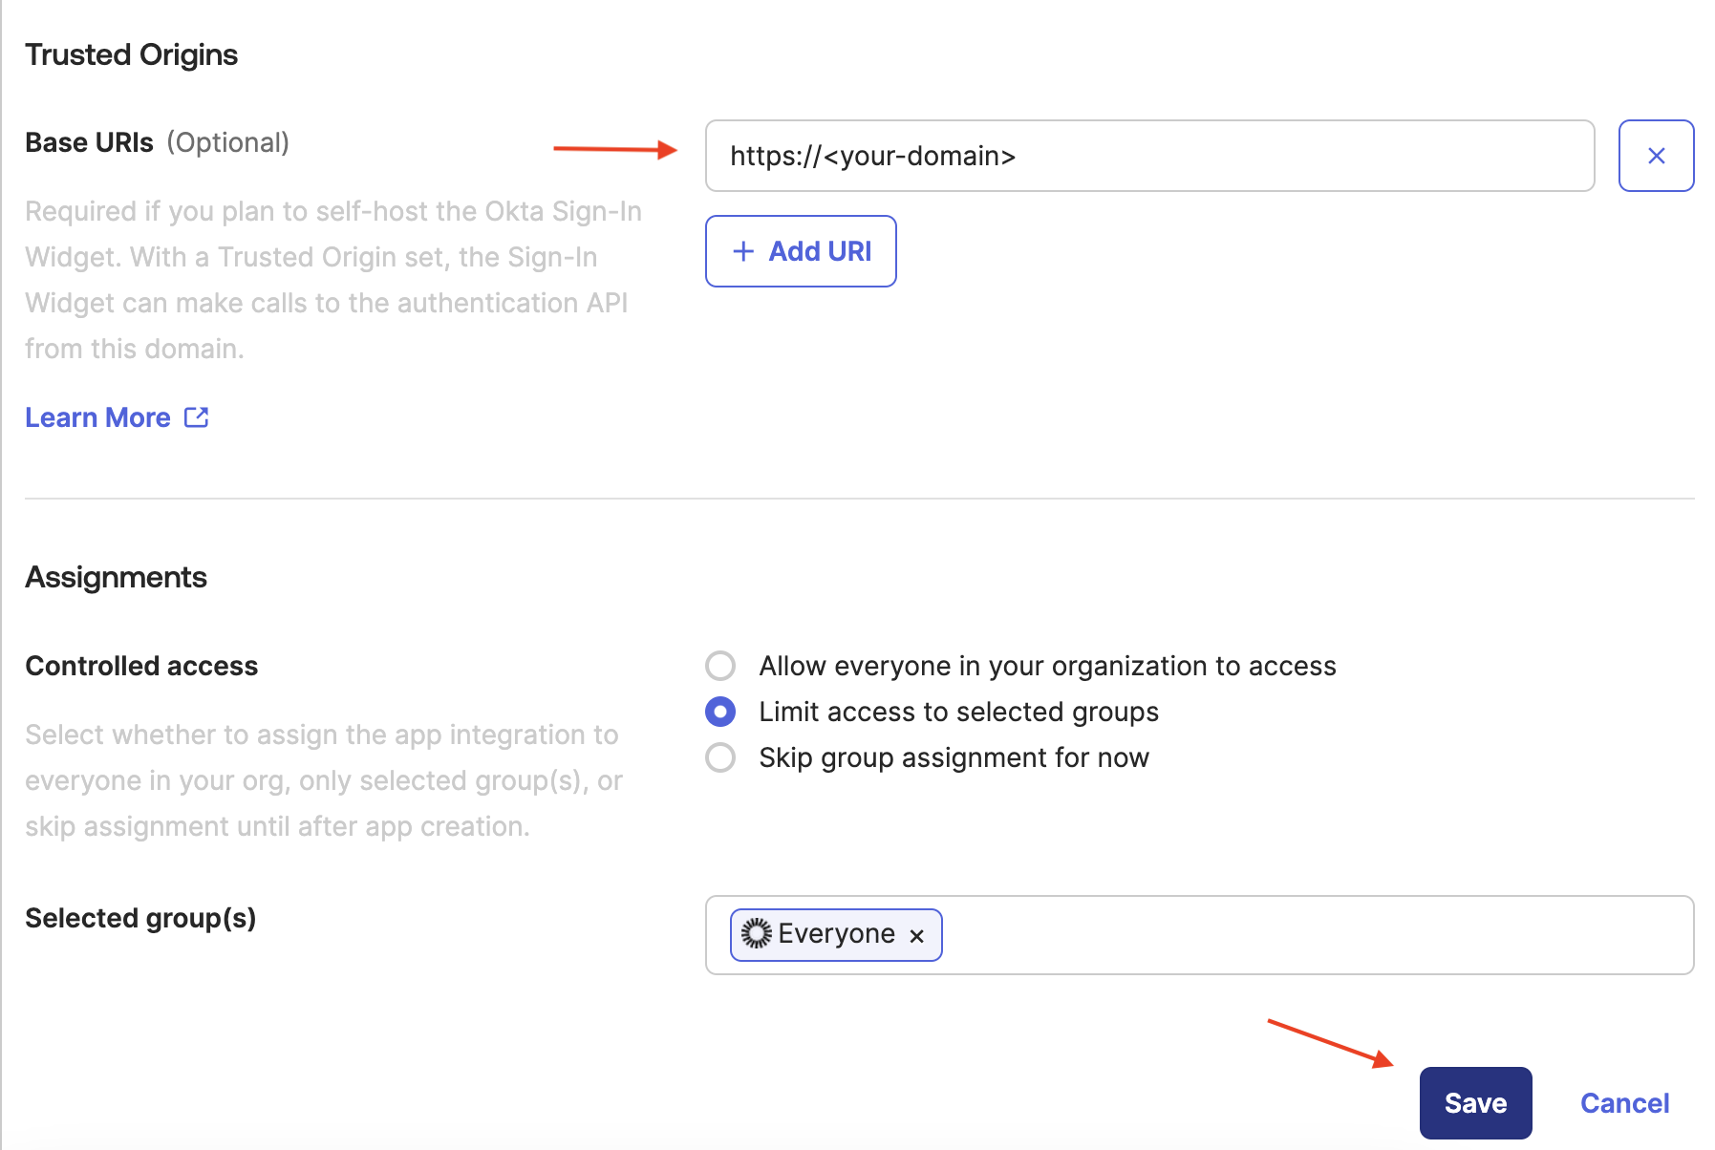
Task: Open the Learn More link
Action: (98, 416)
